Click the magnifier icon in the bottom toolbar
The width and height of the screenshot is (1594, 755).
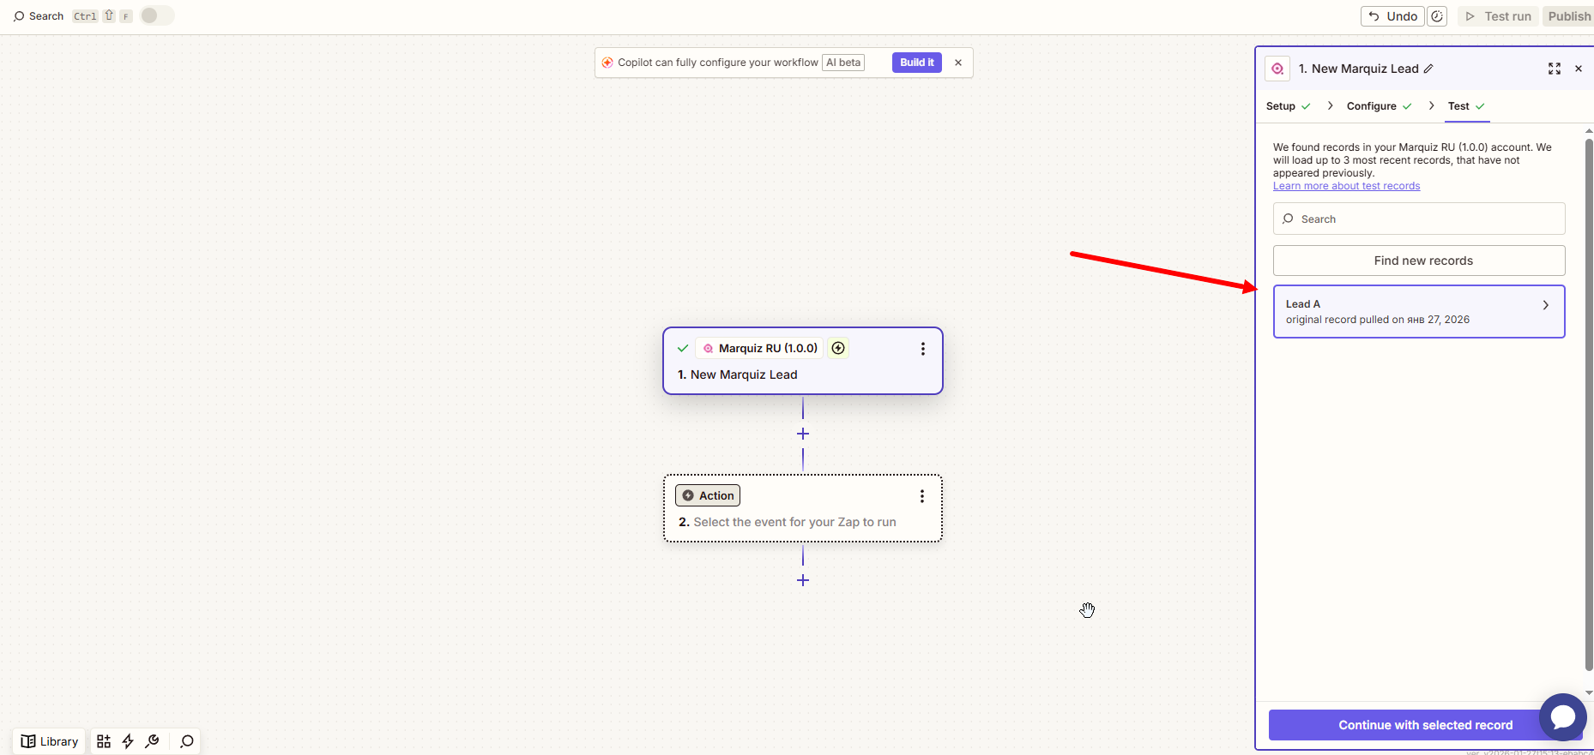pyautogui.click(x=186, y=741)
